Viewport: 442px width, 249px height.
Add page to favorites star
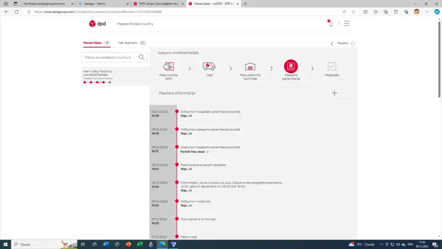(x=353, y=12)
